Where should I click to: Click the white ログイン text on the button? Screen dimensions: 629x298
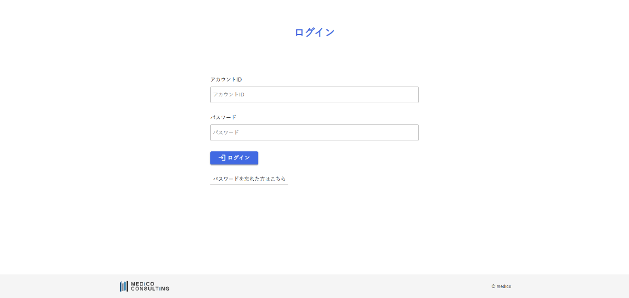239,158
